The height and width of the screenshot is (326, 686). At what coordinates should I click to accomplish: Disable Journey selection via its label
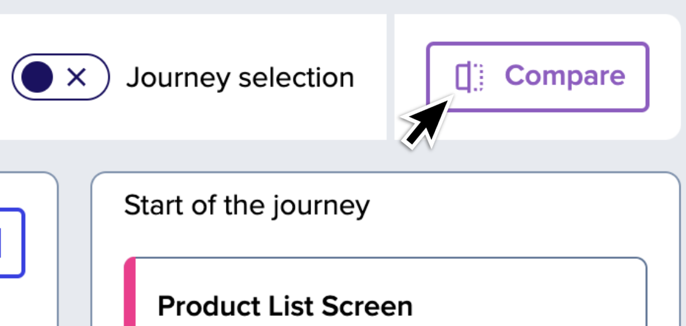(x=240, y=78)
